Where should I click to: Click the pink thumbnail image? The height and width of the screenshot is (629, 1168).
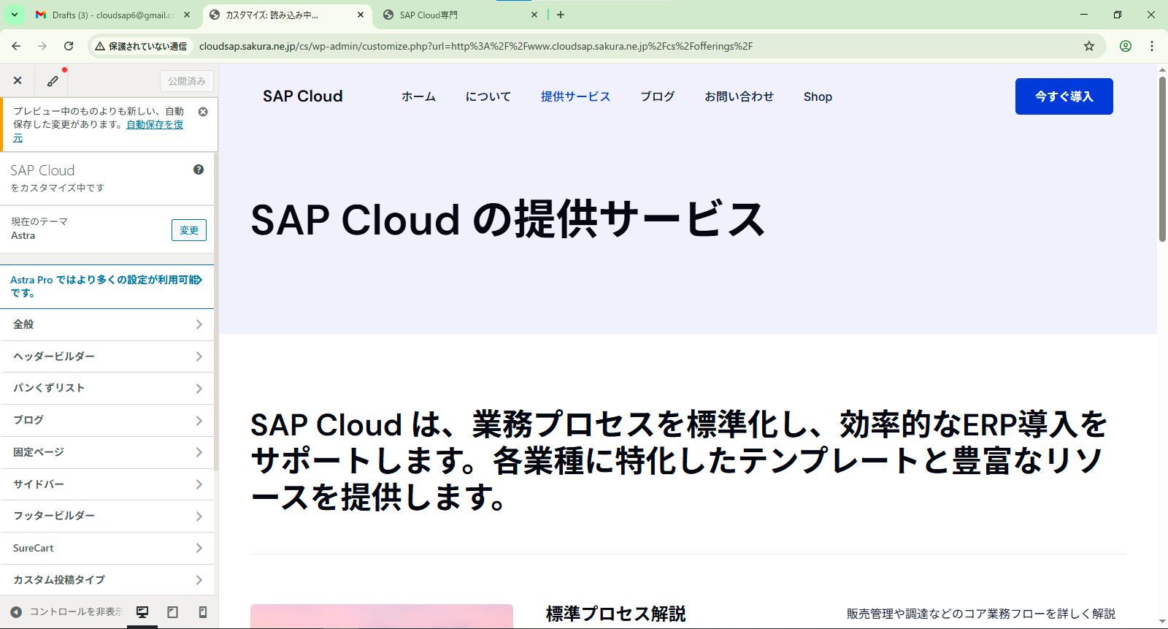pos(382,617)
